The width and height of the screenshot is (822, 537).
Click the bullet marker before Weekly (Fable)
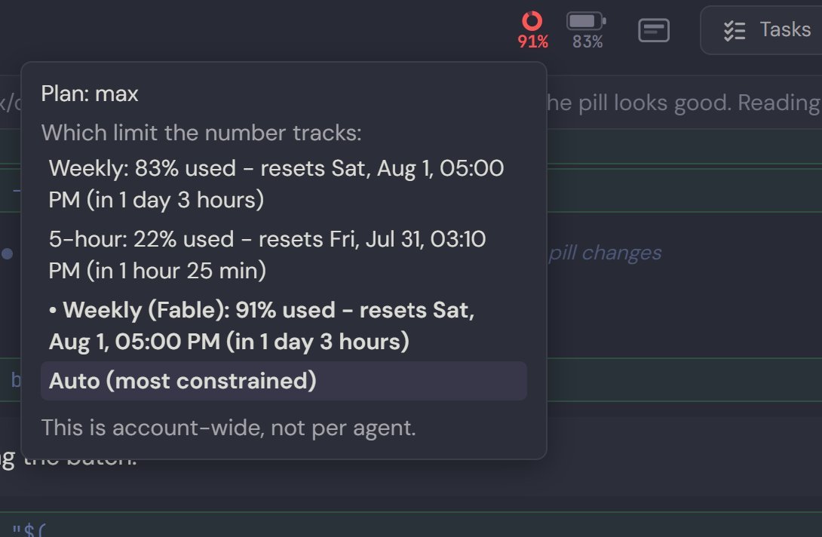coord(53,311)
